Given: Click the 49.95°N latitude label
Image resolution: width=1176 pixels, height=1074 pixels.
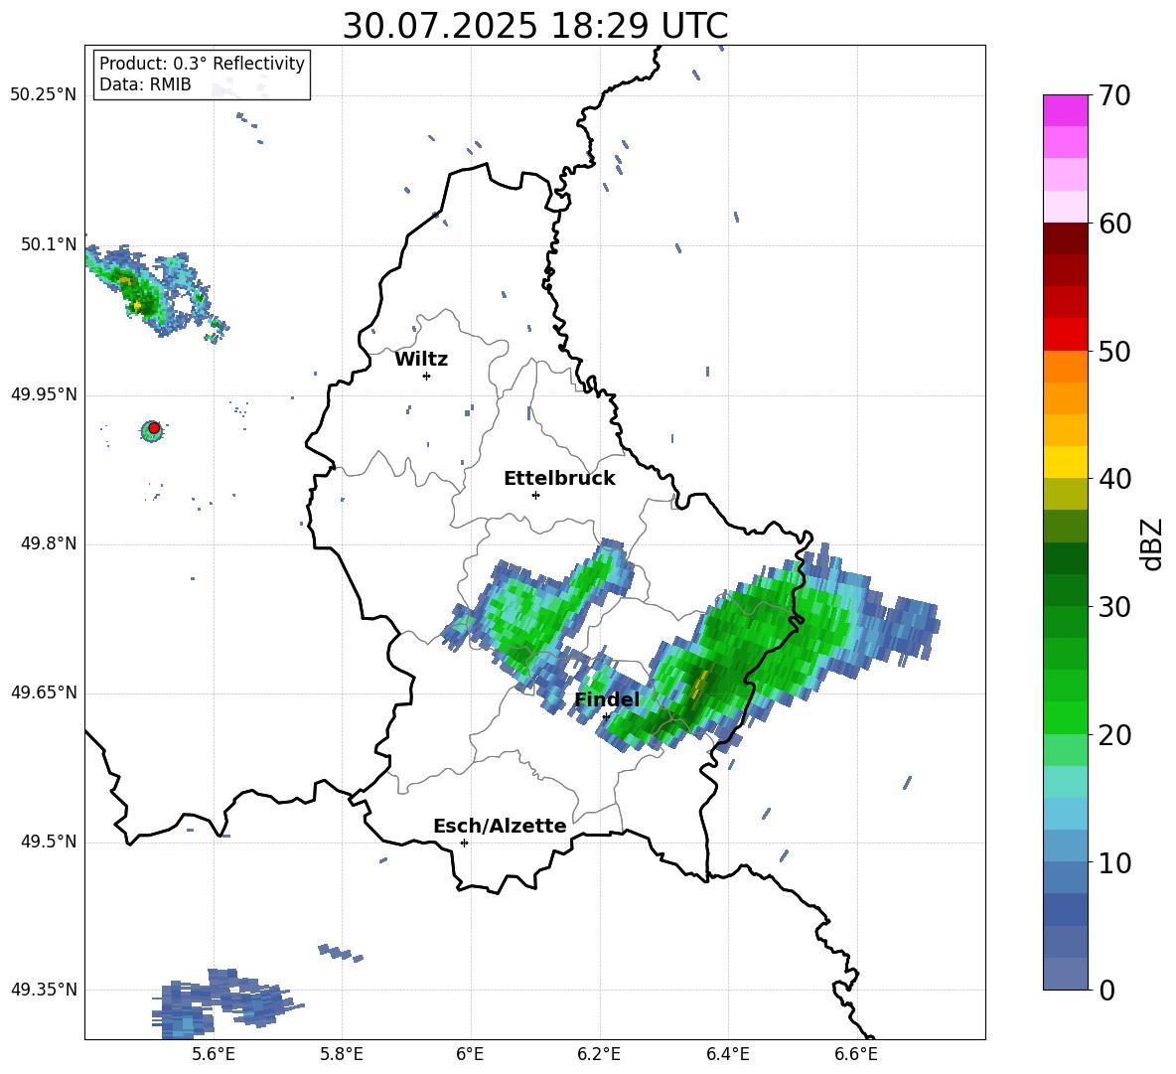Looking at the screenshot, I should pos(44,394).
